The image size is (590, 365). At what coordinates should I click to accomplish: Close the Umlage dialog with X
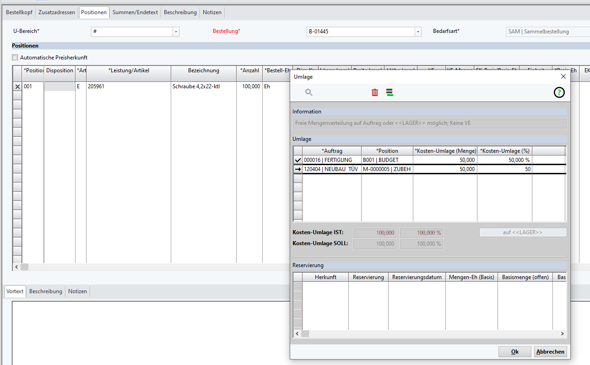click(x=563, y=77)
